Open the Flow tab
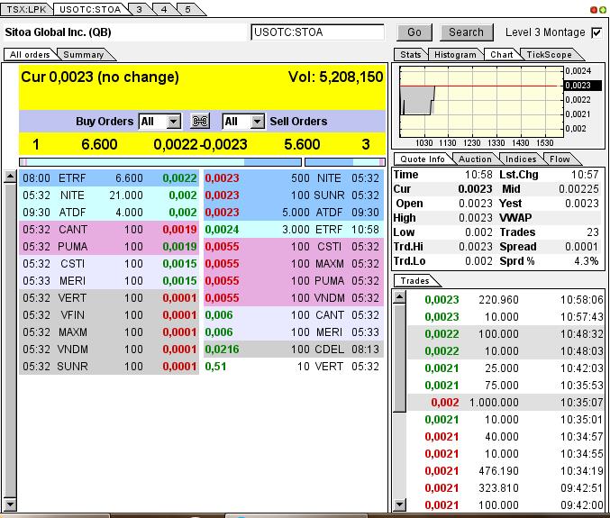Screen dimensions: 610x518 click(x=560, y=159)
